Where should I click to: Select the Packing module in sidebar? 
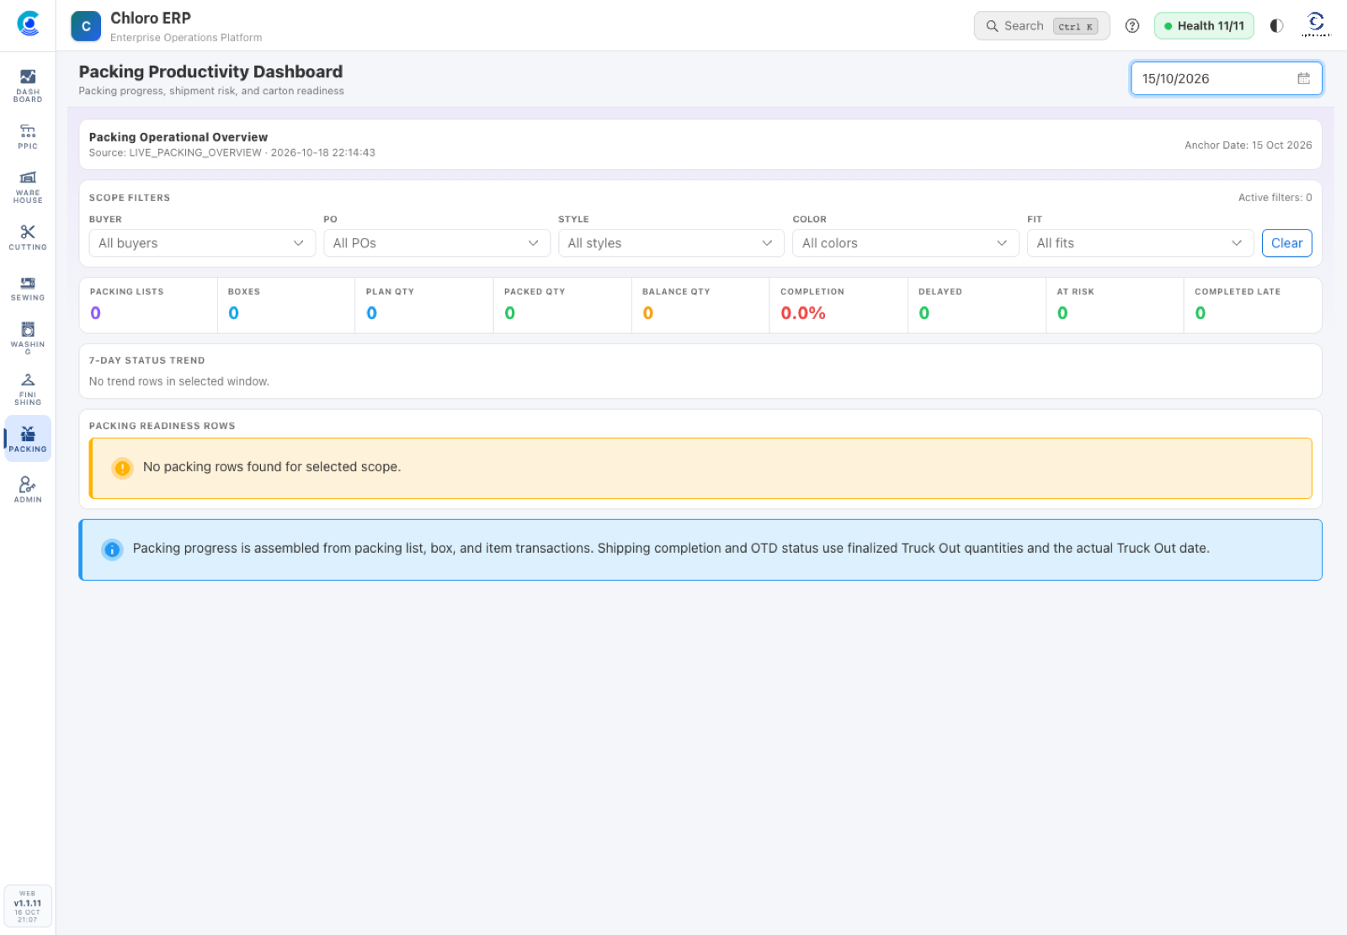28,438
